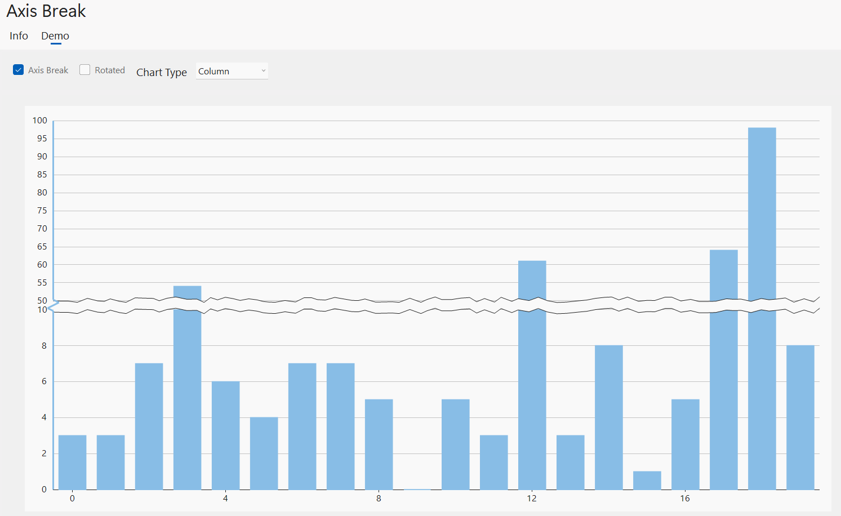Click the y-axis label 100
The height and width of the screenshot is (516, 841).
pyautogui.click(x=40, y=121)
